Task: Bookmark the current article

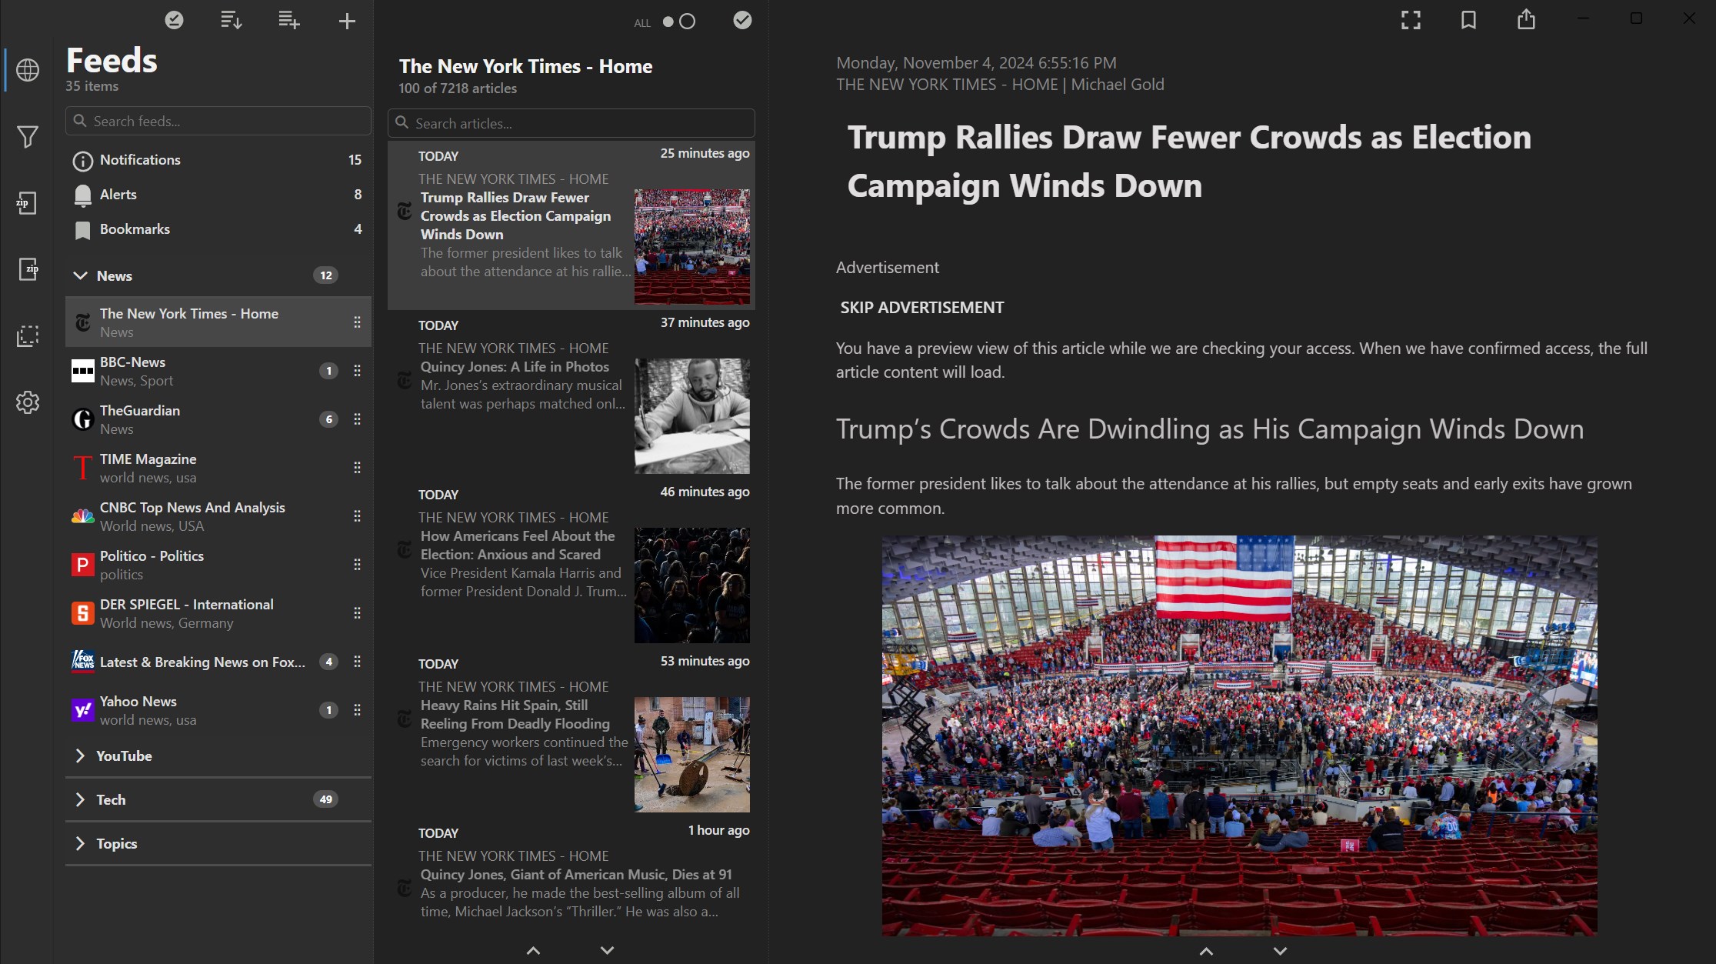Action: pyautogui.click(x=1468, y=20)
